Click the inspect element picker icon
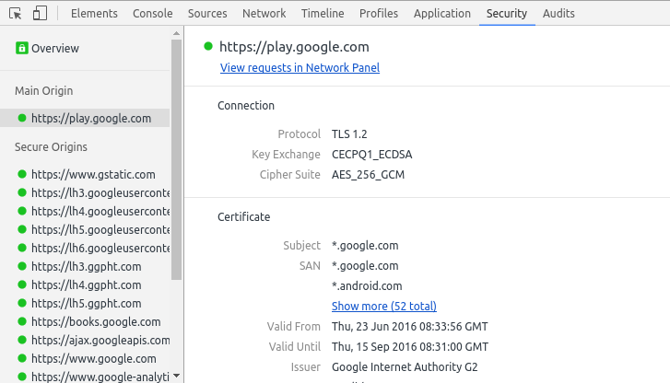The image size is (670, 383). click(x=16, y=14)
